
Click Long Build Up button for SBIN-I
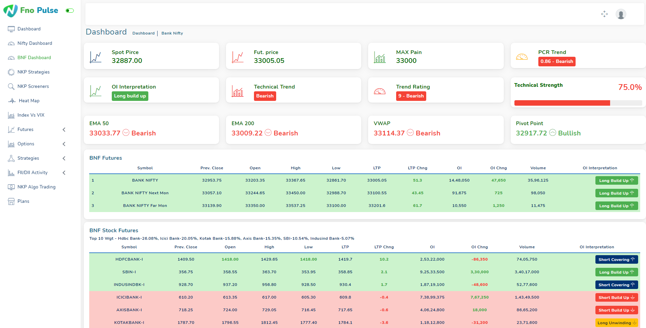coord(617,272)
